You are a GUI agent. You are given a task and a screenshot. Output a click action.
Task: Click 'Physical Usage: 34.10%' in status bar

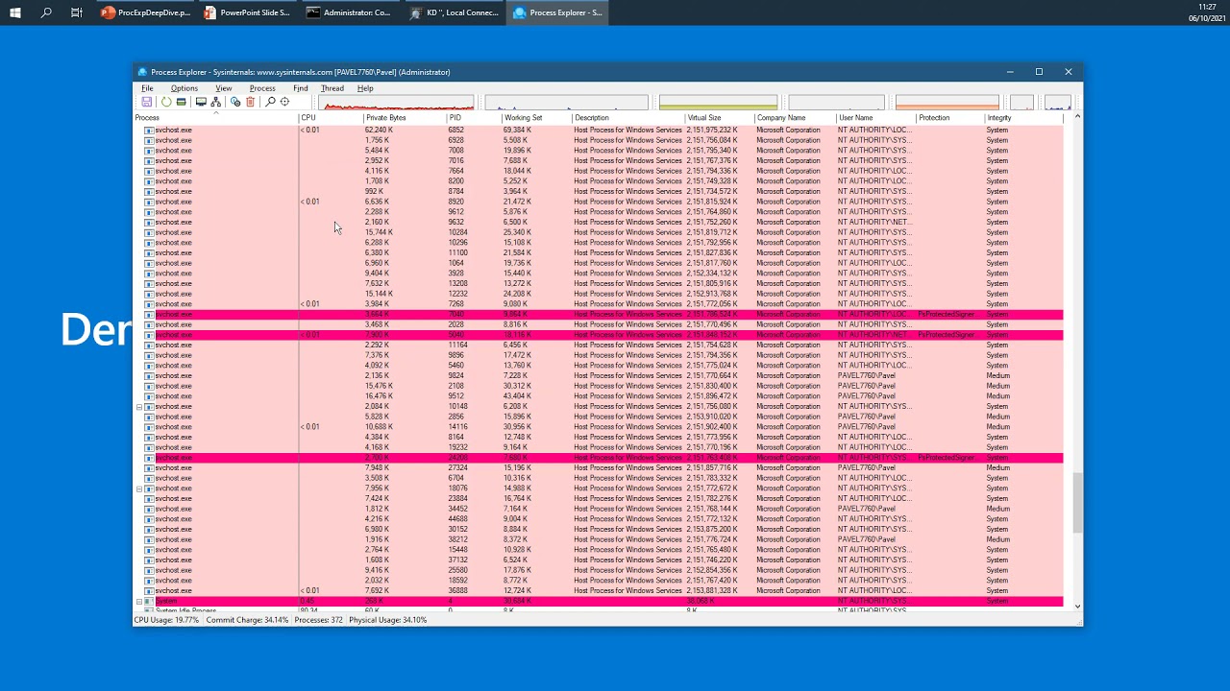[x=388, y=620]
